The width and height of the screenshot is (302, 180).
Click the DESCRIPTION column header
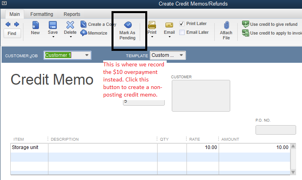point(65,139)
